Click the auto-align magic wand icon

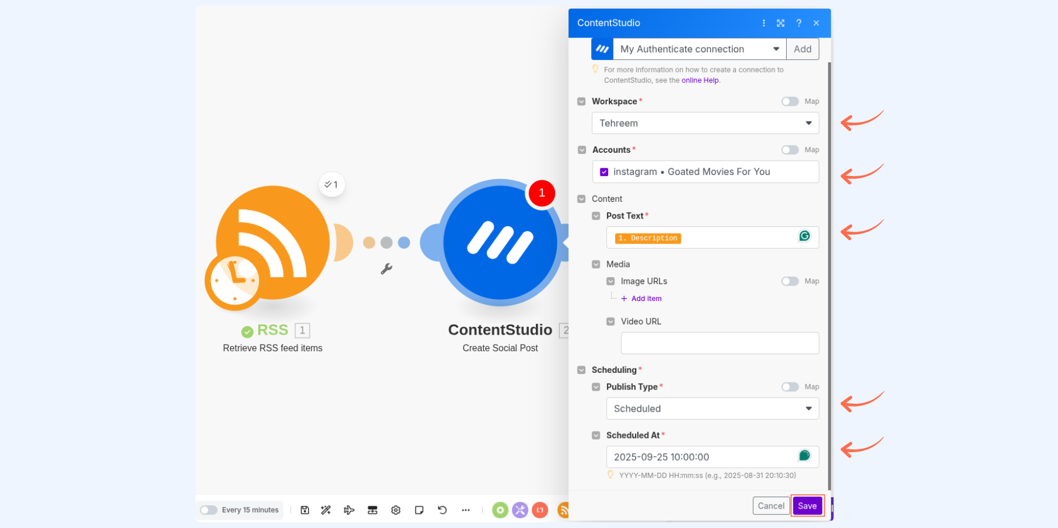(x=326, y=510)
